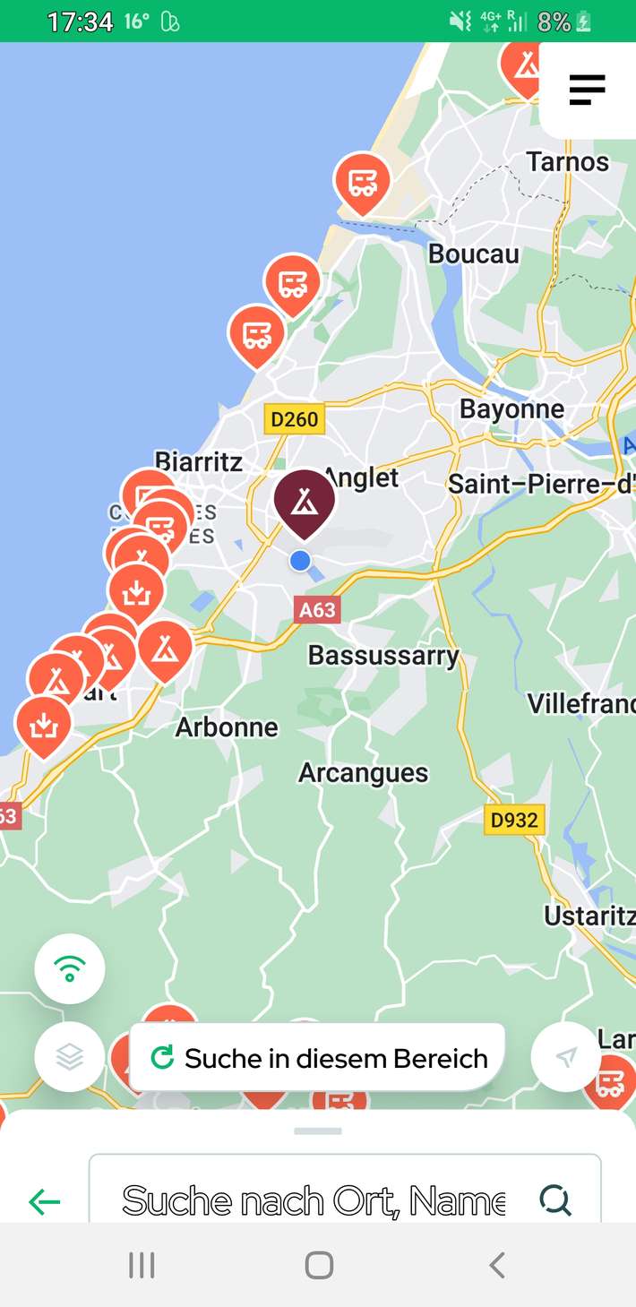Tap the tent marker at top near Tarnos
Viewport: 636px width, 1307px height.
pyautogui.click(x=524, y=64)
